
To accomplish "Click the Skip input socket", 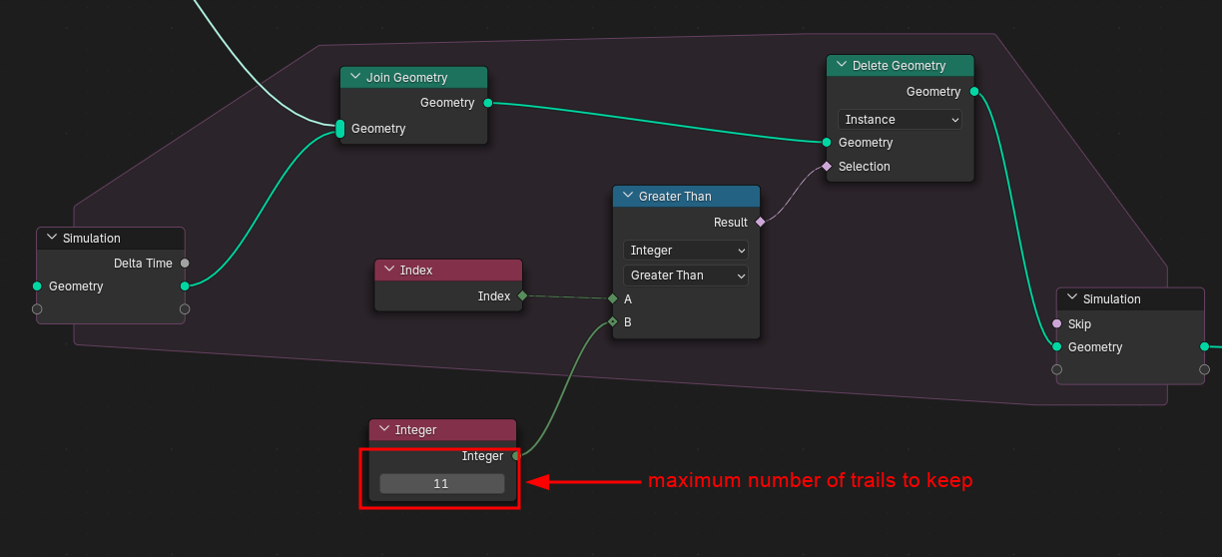I will point(1057,324).
